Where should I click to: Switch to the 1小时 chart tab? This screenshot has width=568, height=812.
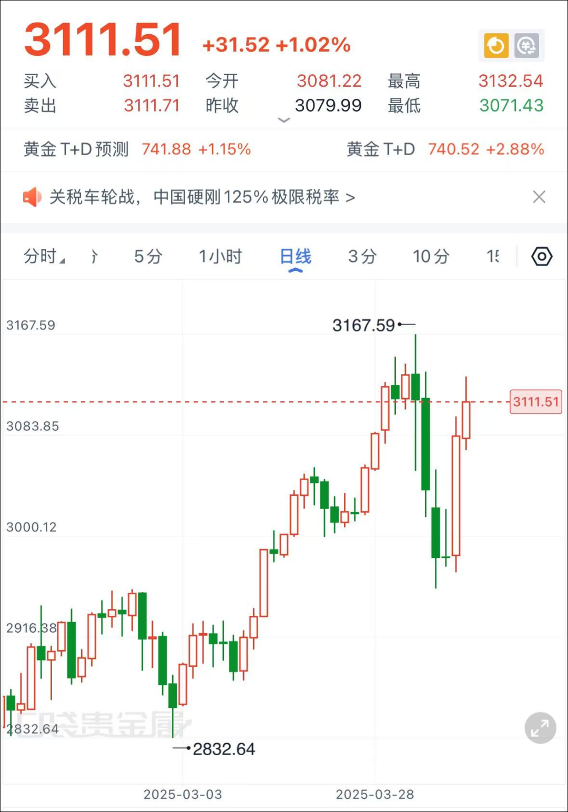click(x=220, y=257)
